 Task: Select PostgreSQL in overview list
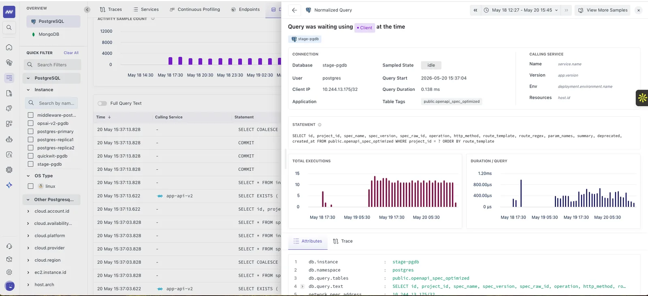point(53,21)
